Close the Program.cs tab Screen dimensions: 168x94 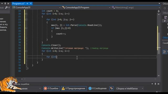pos(31,3)
